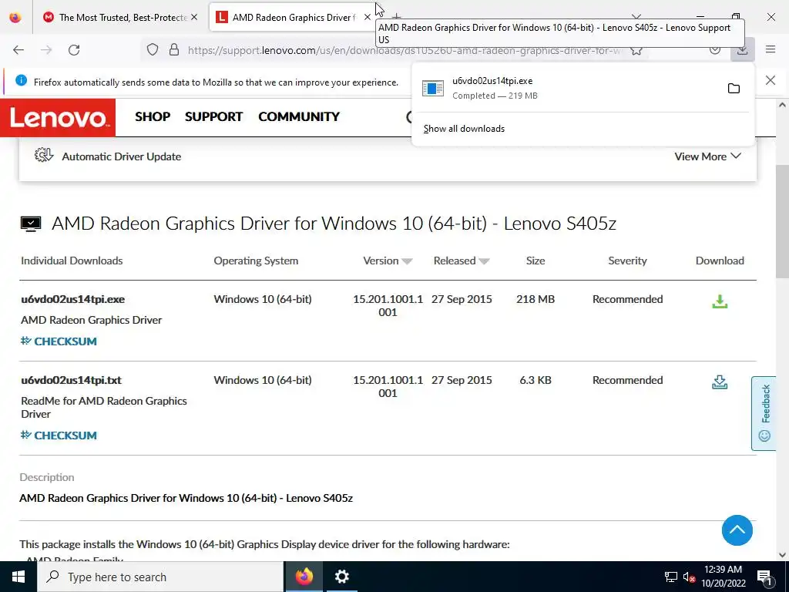Click the Firefox forward arrow
789x592 pixels.
(x=46, y=50)
